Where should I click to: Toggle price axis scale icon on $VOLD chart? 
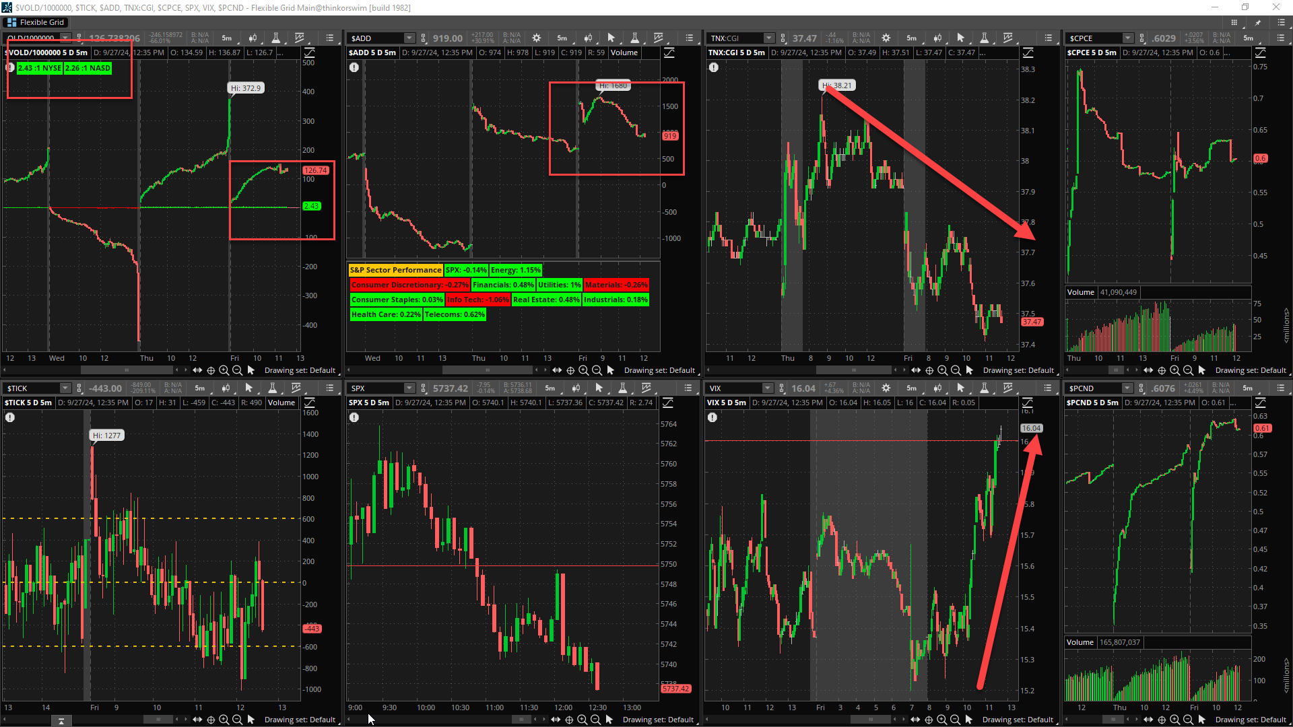(x=310, y=53)
